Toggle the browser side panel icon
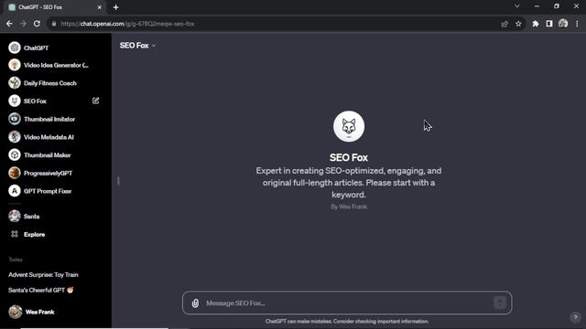 click(x=549, y=24)
